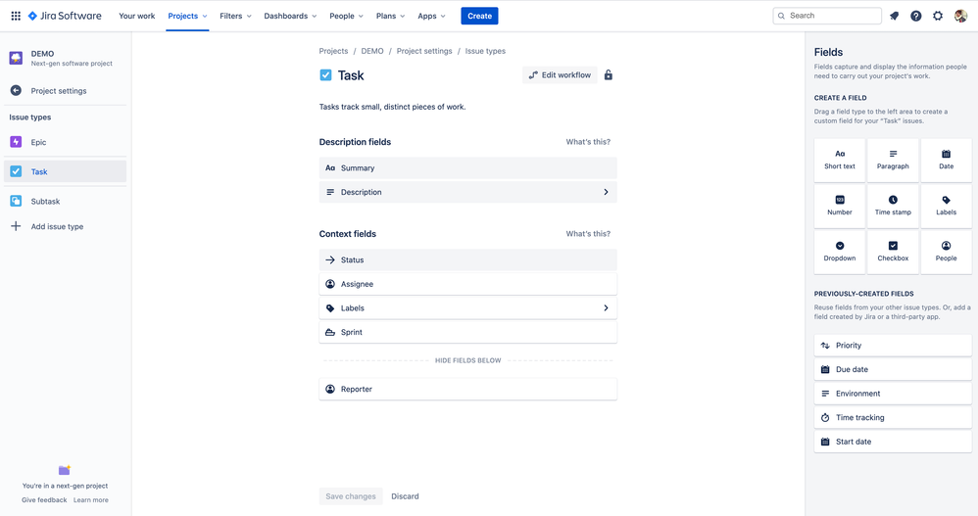Click Learn more link
Screen dimensions: 978x516
coord(91,499)
